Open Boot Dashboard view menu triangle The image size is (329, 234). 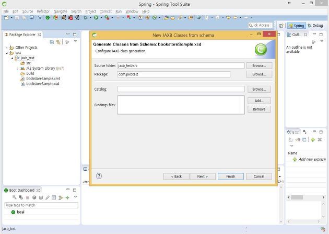[75, 197]
